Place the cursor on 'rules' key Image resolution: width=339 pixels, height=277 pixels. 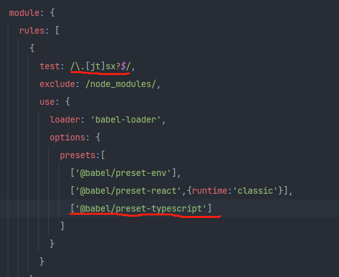point(32,30)
